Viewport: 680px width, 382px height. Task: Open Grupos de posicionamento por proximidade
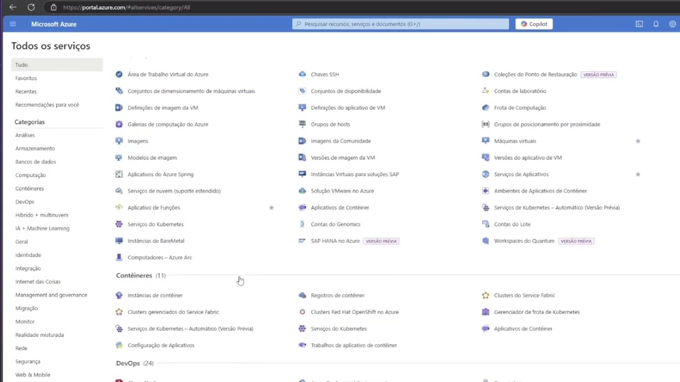click(547, 124)
